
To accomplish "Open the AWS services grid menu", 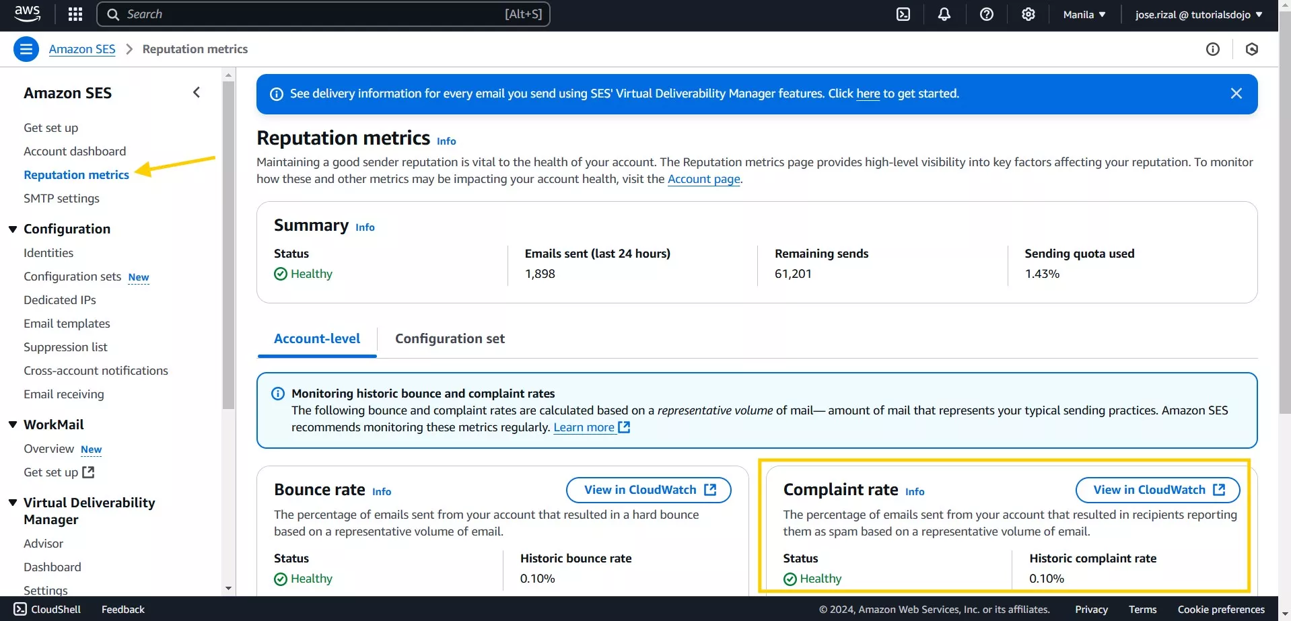I will (75, 14).
